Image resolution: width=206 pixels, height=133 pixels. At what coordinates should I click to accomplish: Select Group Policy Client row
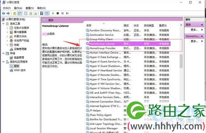128,39
